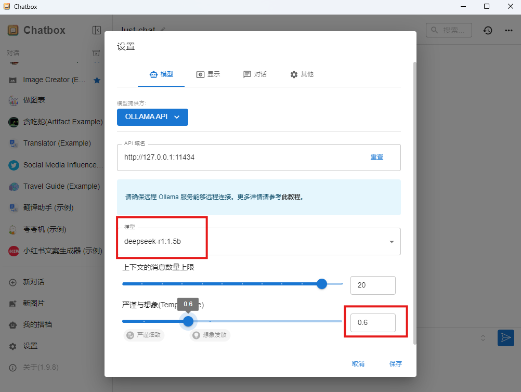Click the Temperature slider thumb
Viewport: 521px width, 392px height.
188,321
